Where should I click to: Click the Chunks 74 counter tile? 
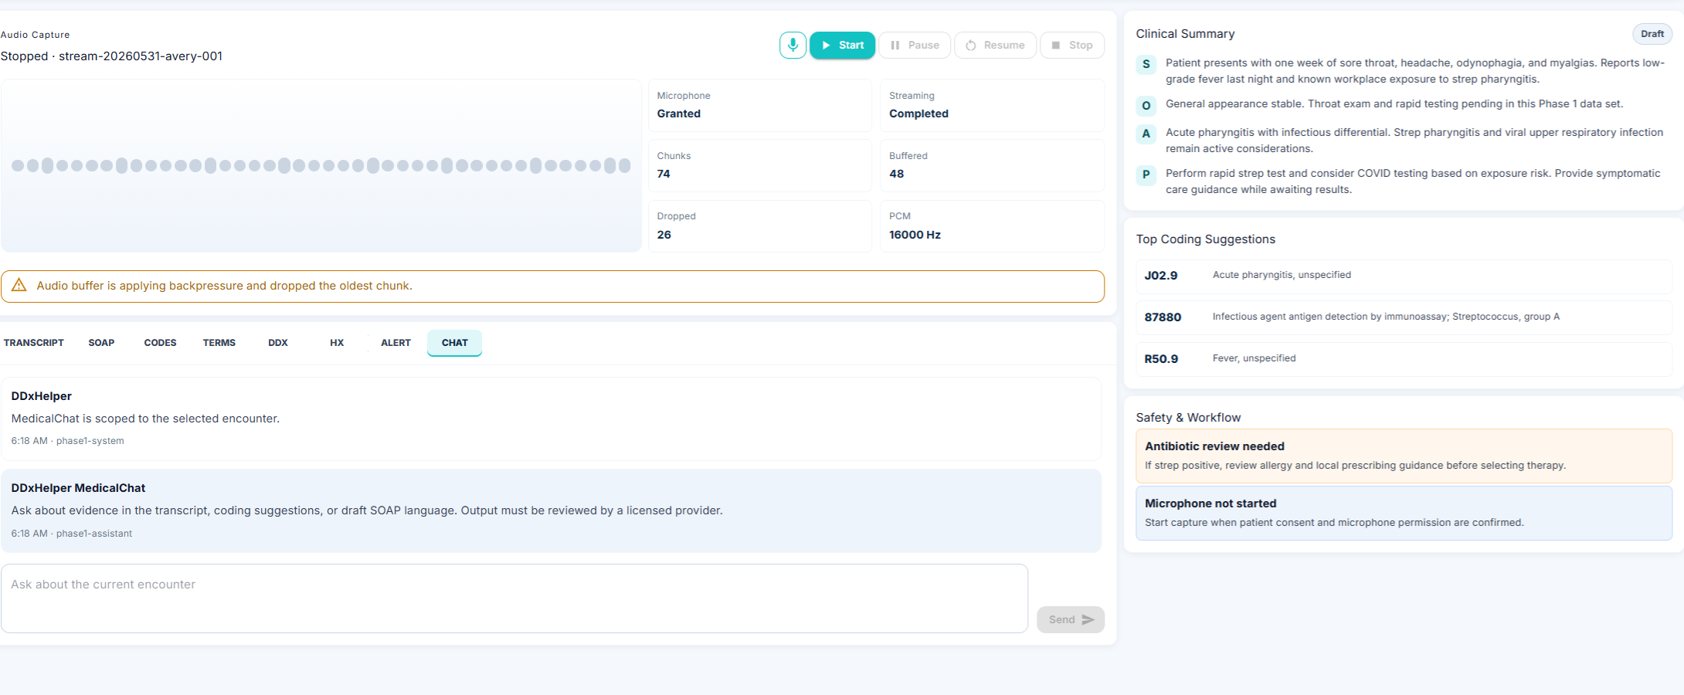(x=760, y=165)
